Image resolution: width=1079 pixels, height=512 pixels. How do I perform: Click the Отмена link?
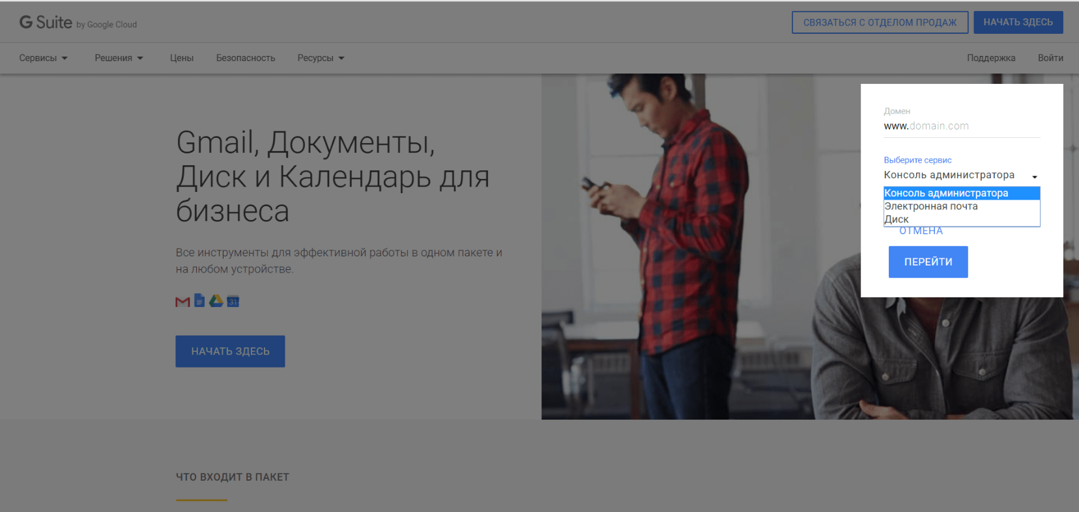pyautogui.click(x=921, y=231)
